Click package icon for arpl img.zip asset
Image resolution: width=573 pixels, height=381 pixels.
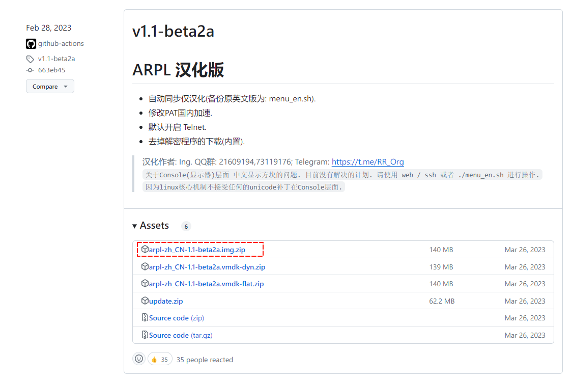point(145,250)
